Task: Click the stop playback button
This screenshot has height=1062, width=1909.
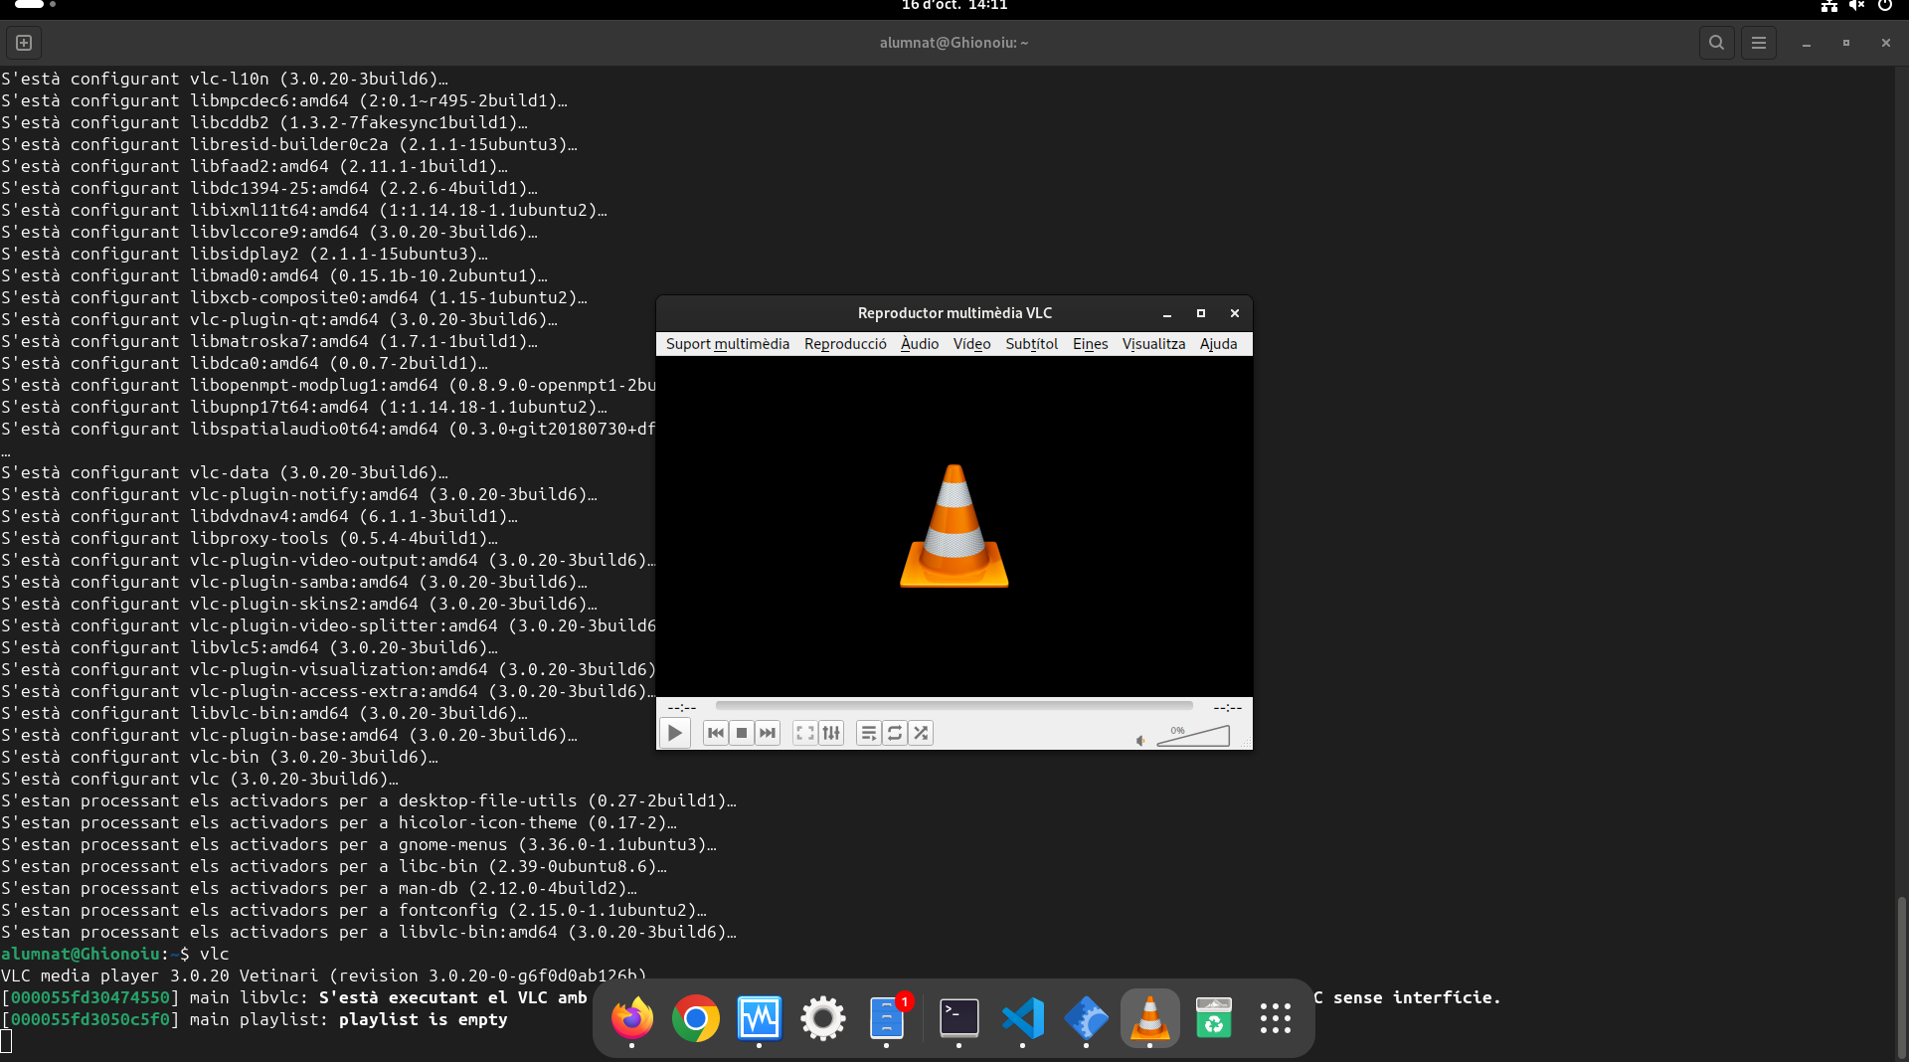Action: (741, 733)
